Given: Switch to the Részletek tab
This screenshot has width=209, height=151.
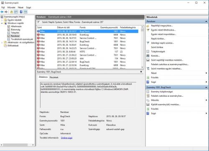Looking at the screenshot, I should pos(54,77).
